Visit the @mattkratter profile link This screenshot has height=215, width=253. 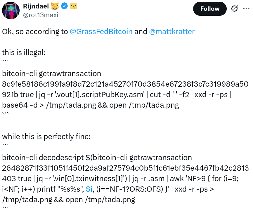172,32
